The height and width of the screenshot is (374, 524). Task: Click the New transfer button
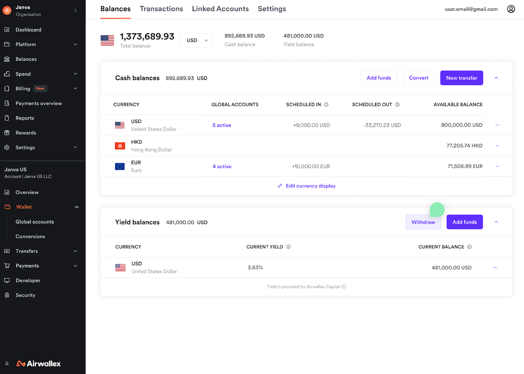pyautogui.click(x=461, y=78)
